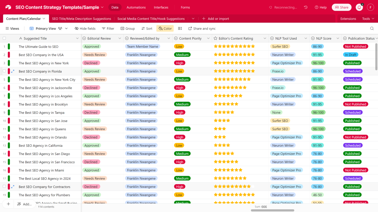Open the Suggested Title column dropdown
The image size is (378, 212).
coord(77,38)
